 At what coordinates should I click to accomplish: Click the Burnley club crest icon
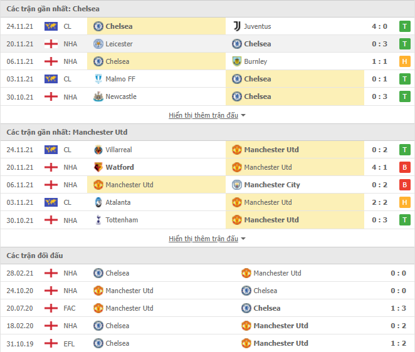(237, 61)
